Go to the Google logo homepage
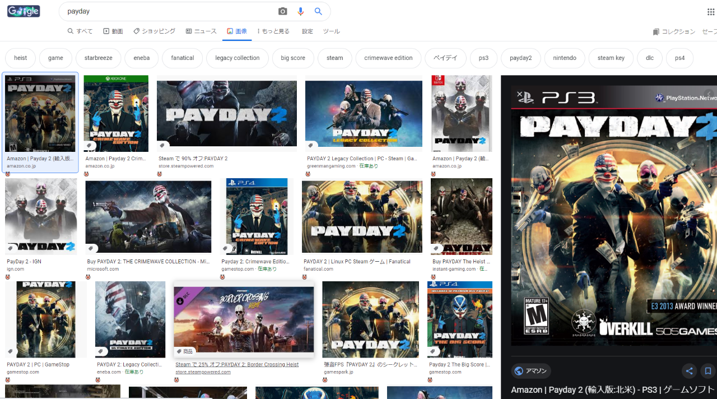This screenshot has height=399, width=717. point(24,11)
